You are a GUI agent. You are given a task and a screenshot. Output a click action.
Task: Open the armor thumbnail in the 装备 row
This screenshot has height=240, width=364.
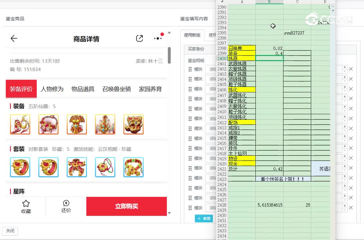(x=77, y=124)
